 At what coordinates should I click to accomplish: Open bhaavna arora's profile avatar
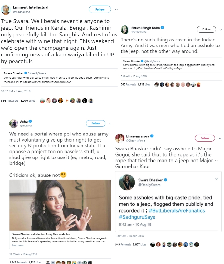point(120,138)
